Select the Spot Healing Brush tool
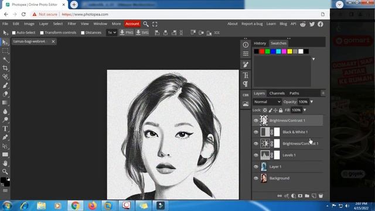This screenshot has width=375, height=211. [x=5, y=77]
